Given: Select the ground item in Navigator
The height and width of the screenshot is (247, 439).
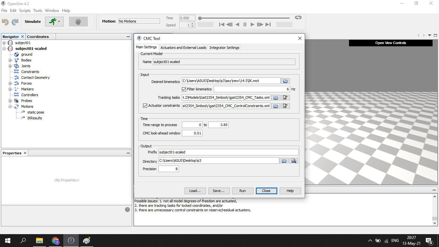Looking at the screenshot, I should click(27, 54).
